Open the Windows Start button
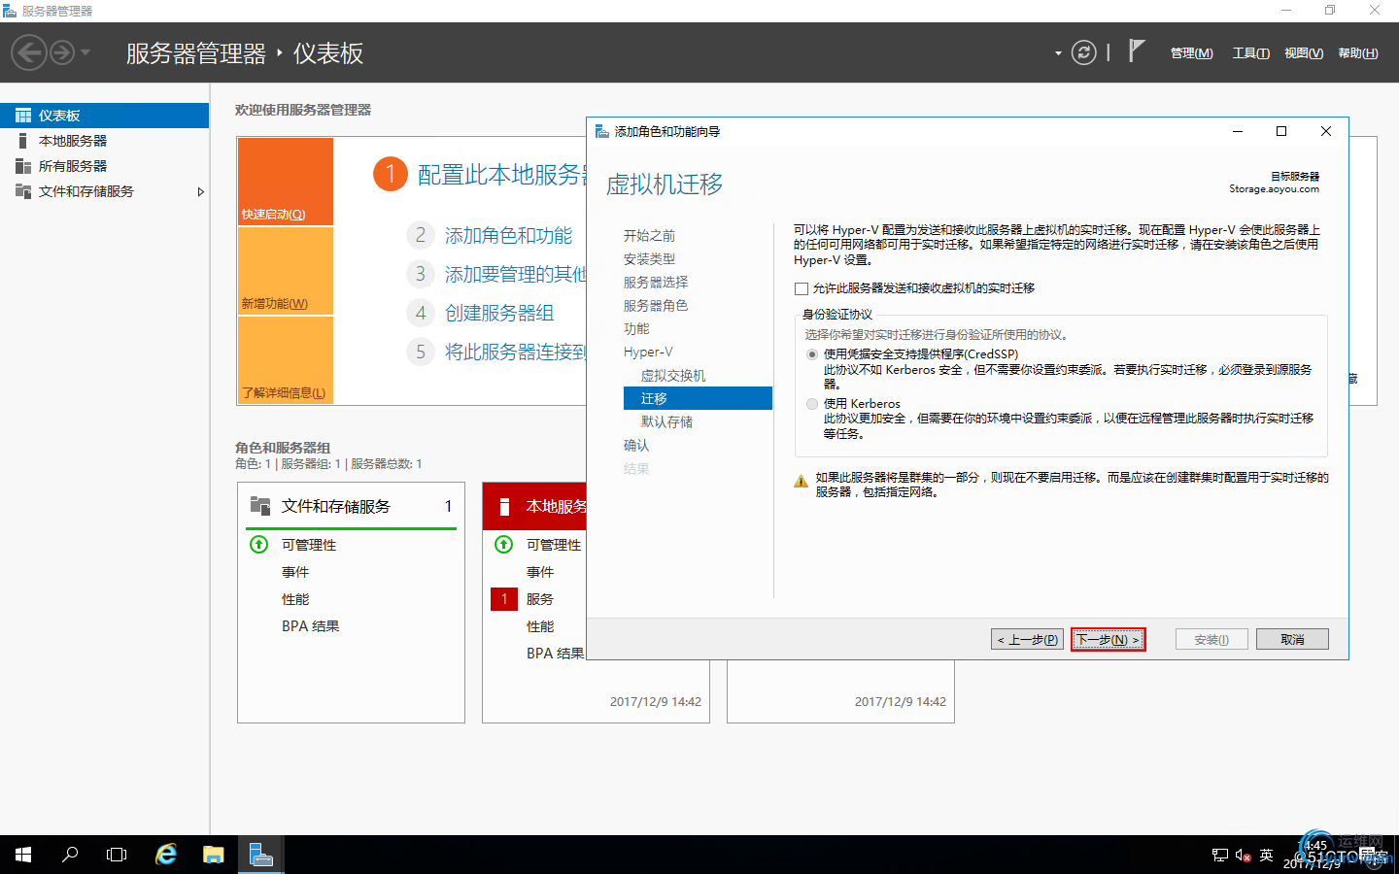This screenshot has width=1399, height=874. (x=23, y=855)
